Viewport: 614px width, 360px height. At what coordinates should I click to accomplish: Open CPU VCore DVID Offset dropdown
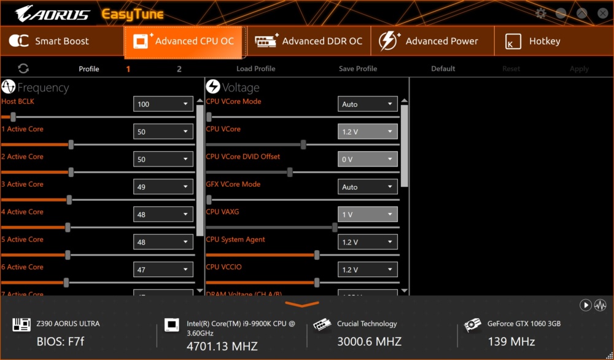(368, 159)
